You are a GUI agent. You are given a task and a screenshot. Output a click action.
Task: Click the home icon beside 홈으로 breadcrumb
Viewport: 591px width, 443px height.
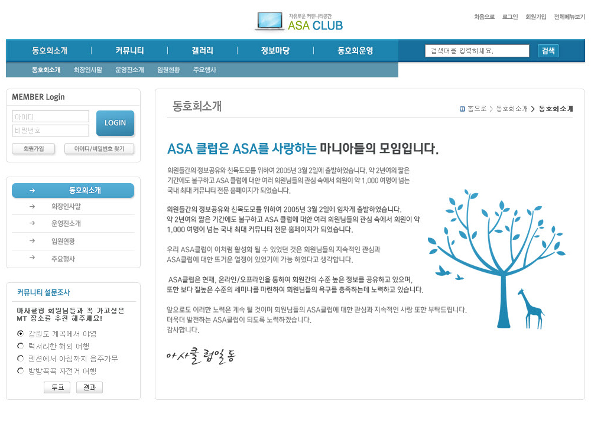click(462, 109)
